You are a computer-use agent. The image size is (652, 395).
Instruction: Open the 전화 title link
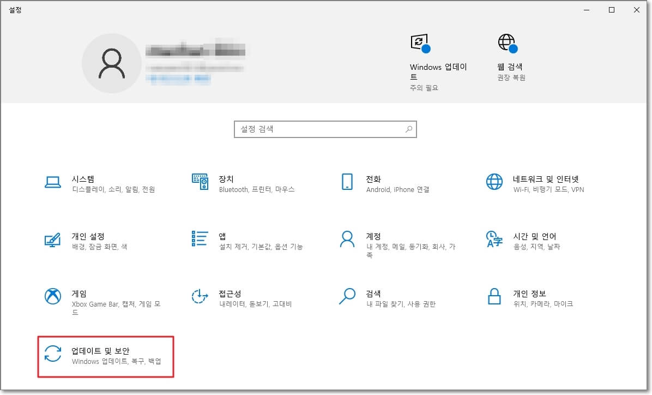tap(373, 179)
